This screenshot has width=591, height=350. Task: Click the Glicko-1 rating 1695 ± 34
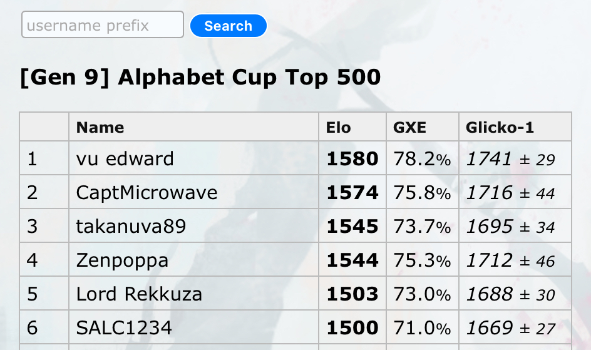(x=510, y=226)
